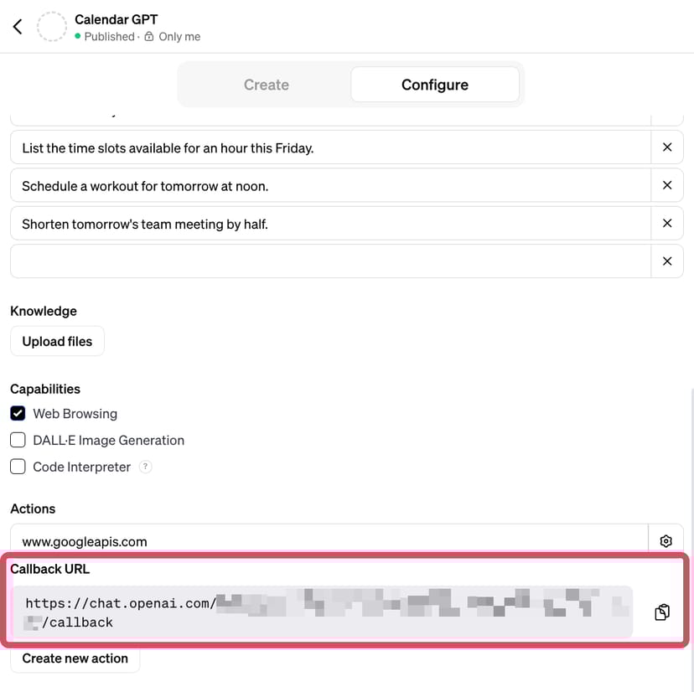This screenshot has width=694, height=692.
Task: Click into the empty conversation starter field
Action: pyautogui.click(x=330, y=261)
